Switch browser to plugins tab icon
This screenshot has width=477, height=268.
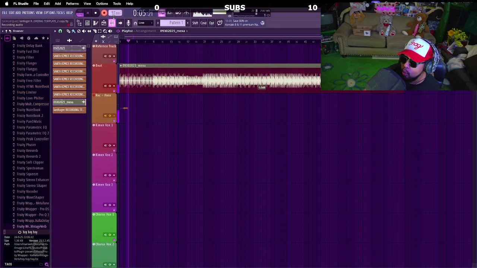click(x=29, y=38)
